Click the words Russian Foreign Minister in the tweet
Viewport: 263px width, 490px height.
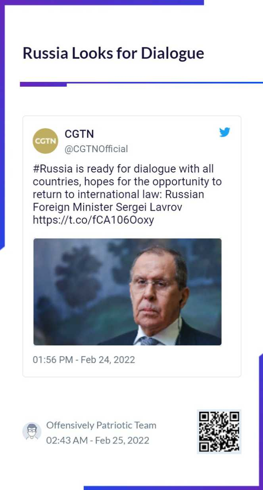tap(118, 201)
